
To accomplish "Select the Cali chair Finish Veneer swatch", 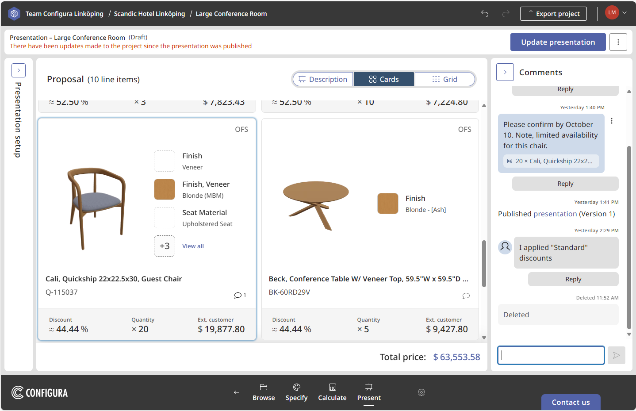I will [x=165, y=161].
